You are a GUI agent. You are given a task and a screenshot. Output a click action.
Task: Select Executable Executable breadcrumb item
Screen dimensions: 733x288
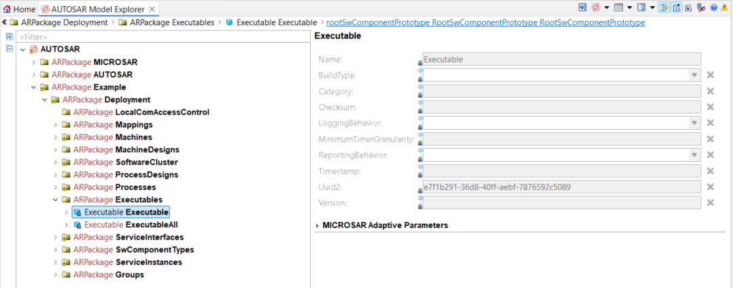tap(272, 22)
